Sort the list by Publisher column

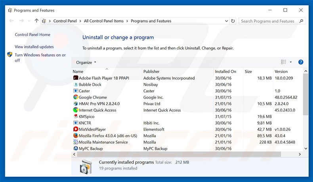click(151, 72)
